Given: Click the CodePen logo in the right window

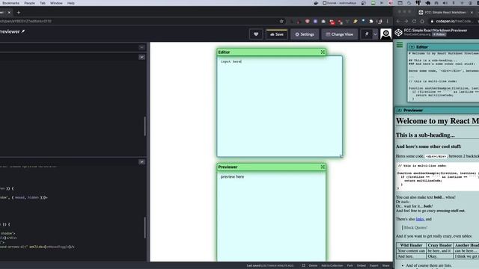Looking at the screenshot, I should coord(399,32).
